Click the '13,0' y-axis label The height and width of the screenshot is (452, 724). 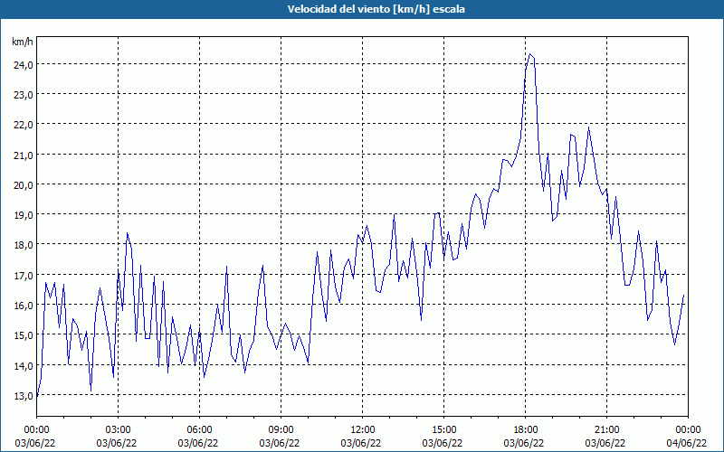click(x=24, y=396)
